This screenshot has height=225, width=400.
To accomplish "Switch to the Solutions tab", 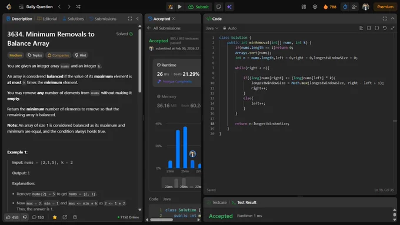I will click(x=73, y=19).
